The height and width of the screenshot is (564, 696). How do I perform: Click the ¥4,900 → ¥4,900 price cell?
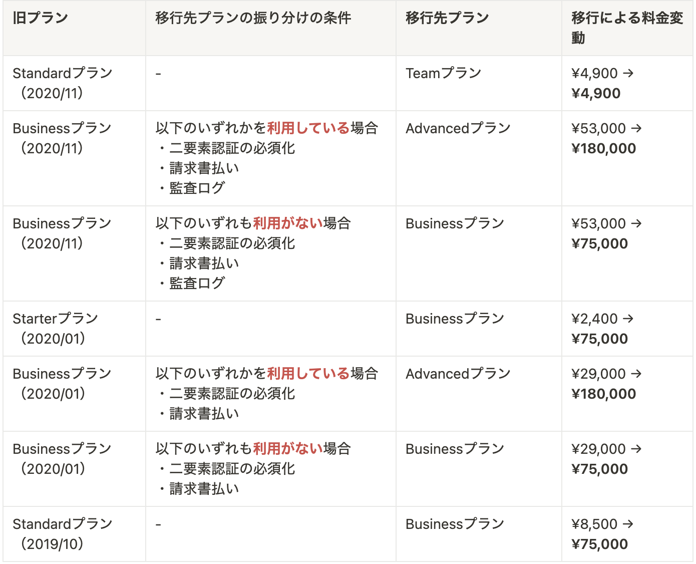(602, 83)
